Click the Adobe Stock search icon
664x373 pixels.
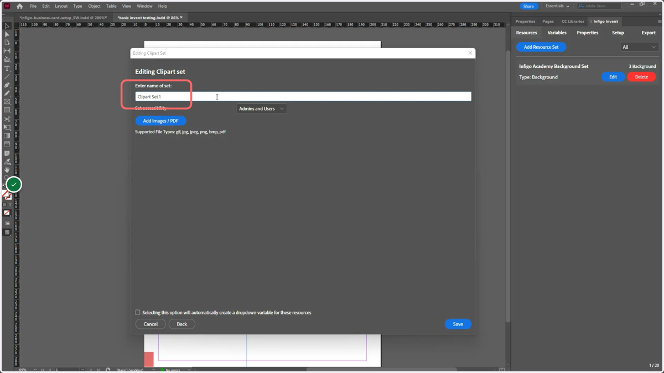pyautogui.click(x=581, y=6)
